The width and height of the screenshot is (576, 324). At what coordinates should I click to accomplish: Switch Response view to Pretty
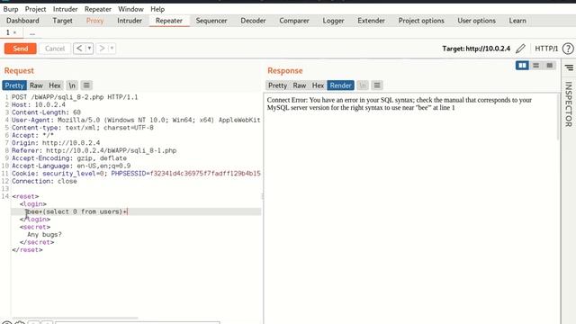point(277,85)
